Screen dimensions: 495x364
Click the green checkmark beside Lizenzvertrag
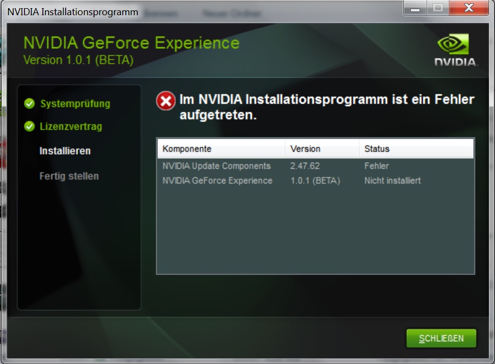(x=30, y=127)
